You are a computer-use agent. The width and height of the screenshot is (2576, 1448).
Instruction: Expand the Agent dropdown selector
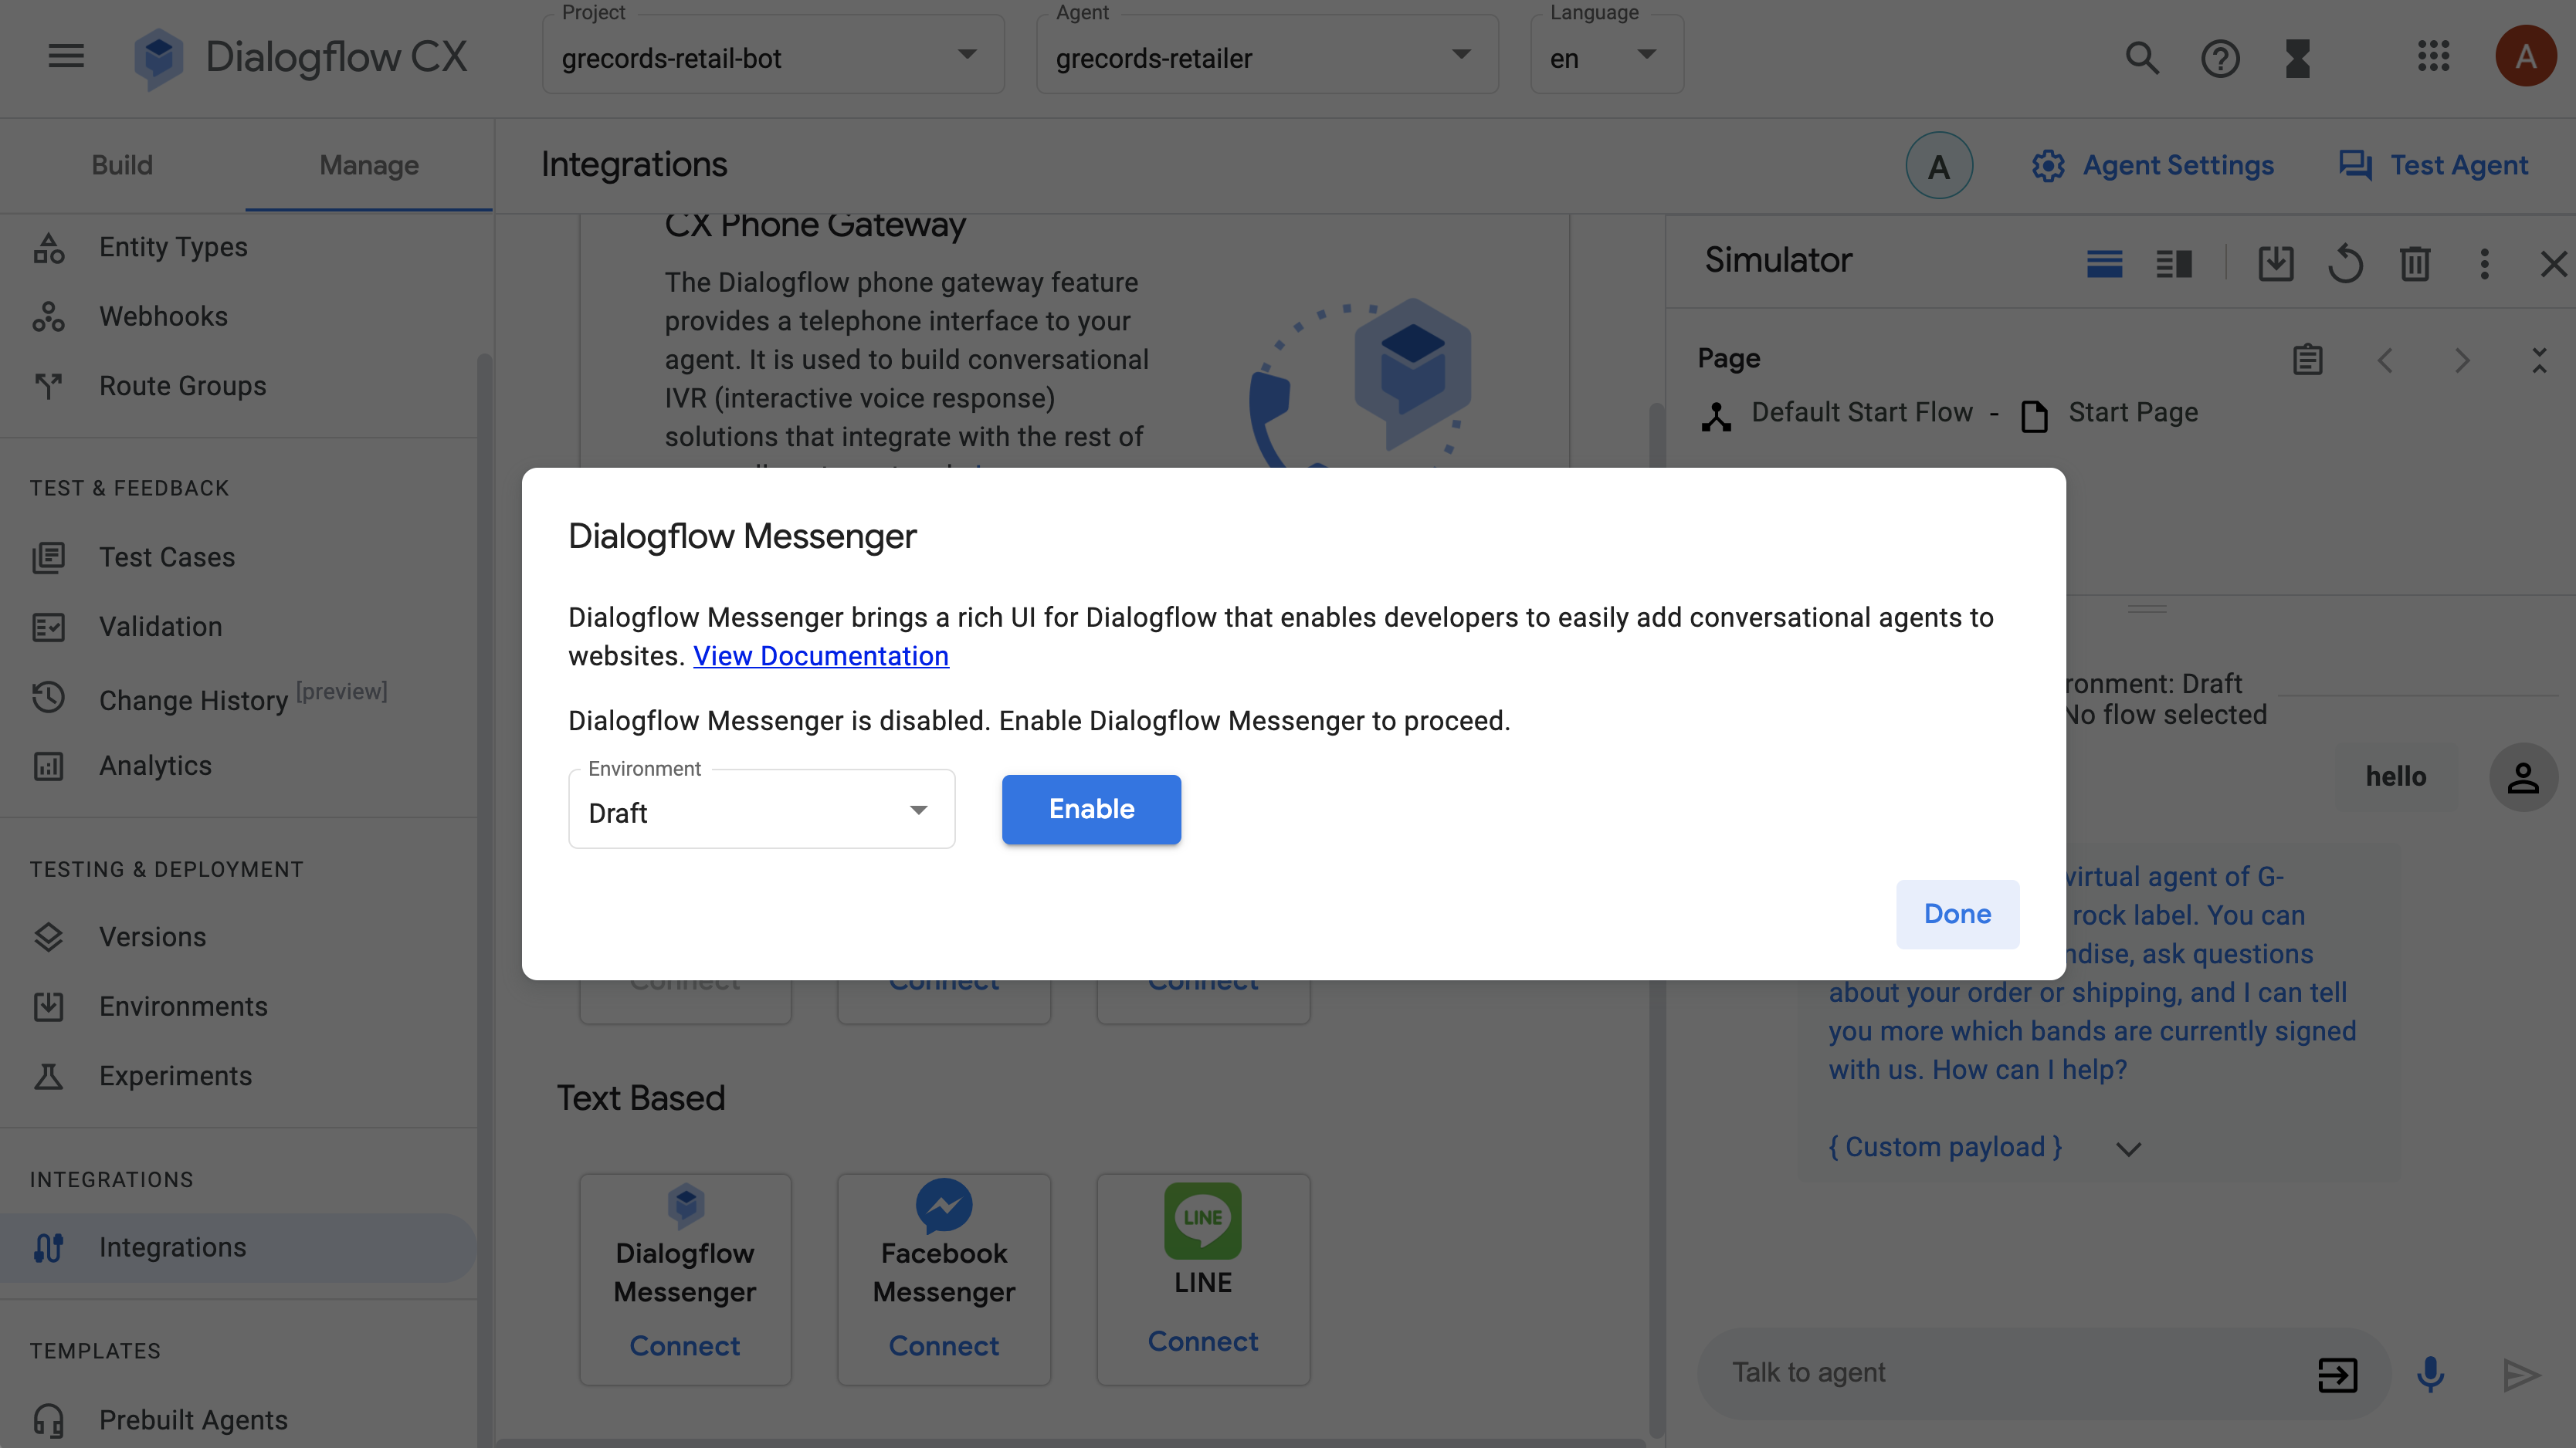(1462, 56)
